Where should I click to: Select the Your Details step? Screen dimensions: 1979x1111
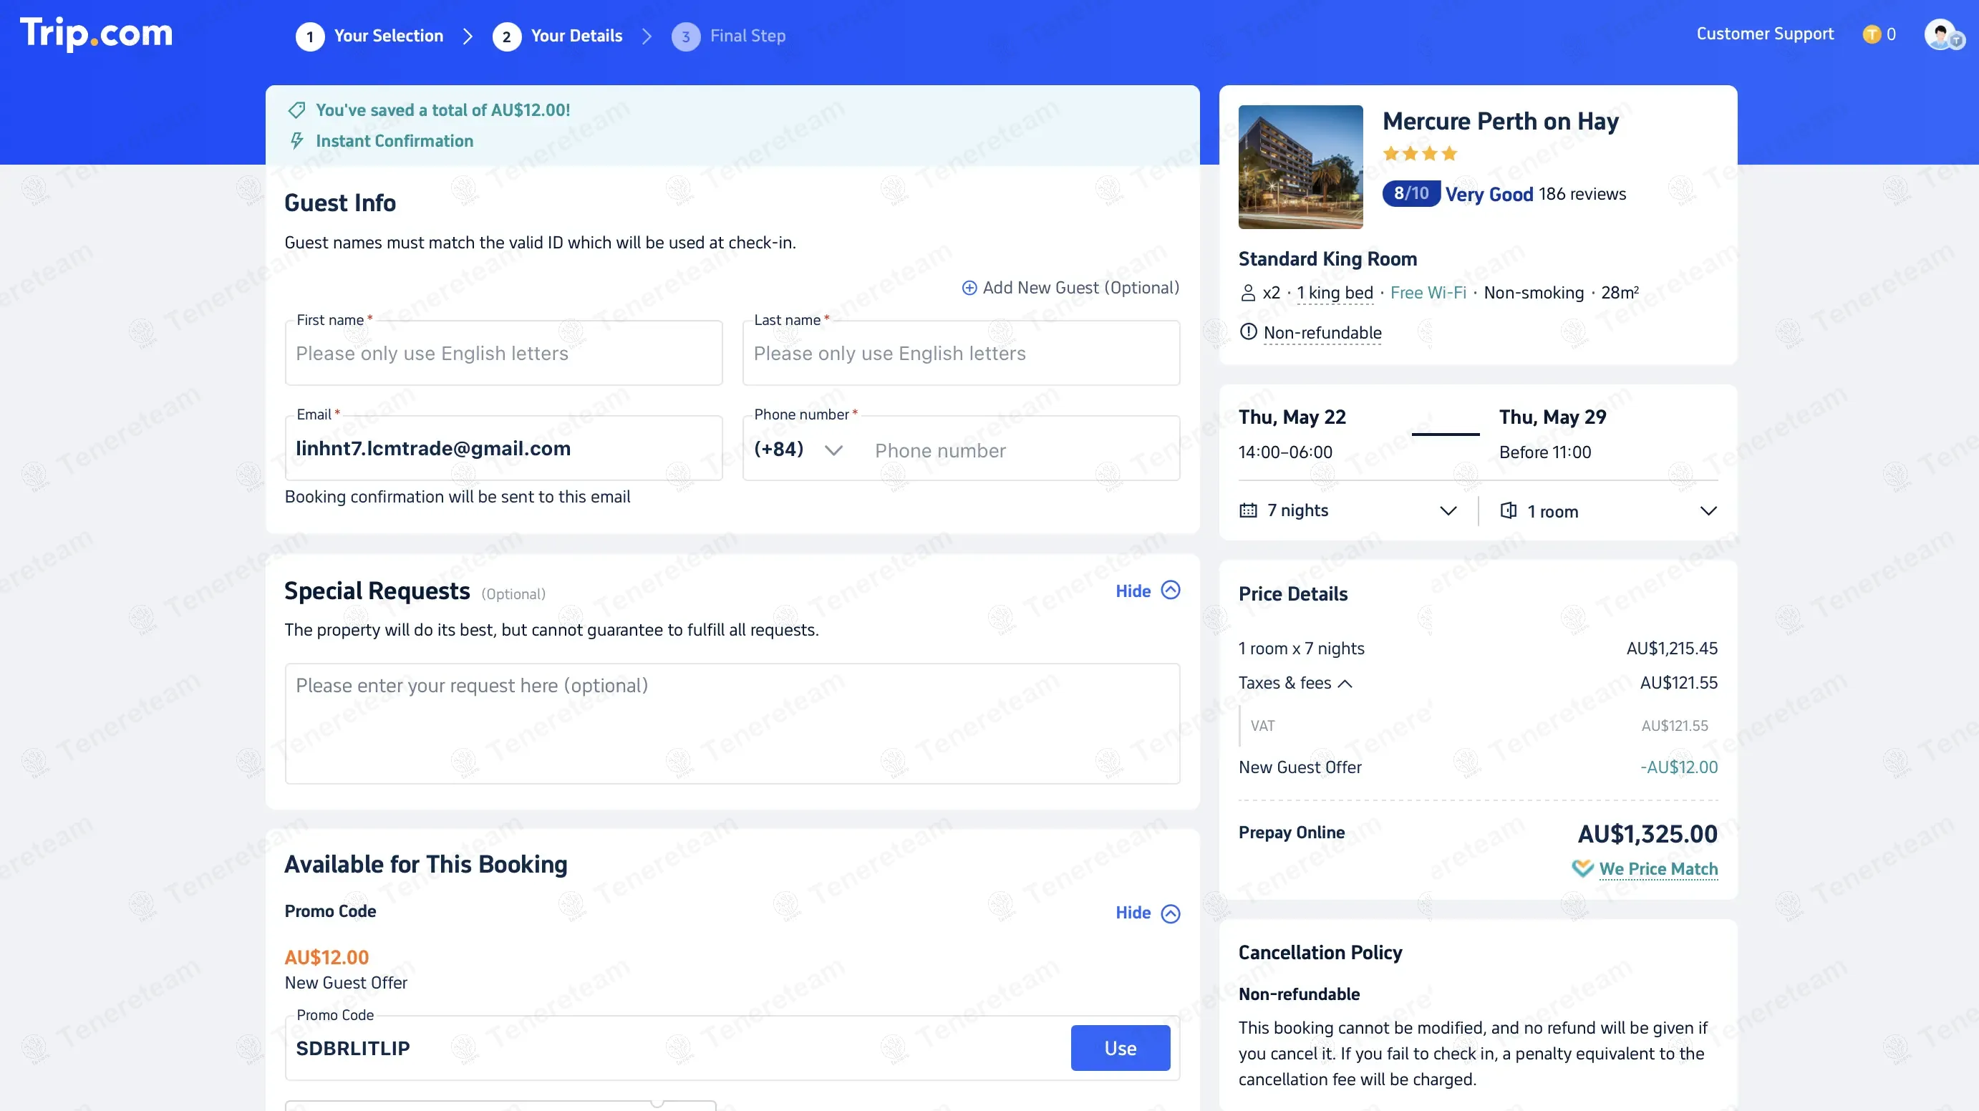point(576,36)
